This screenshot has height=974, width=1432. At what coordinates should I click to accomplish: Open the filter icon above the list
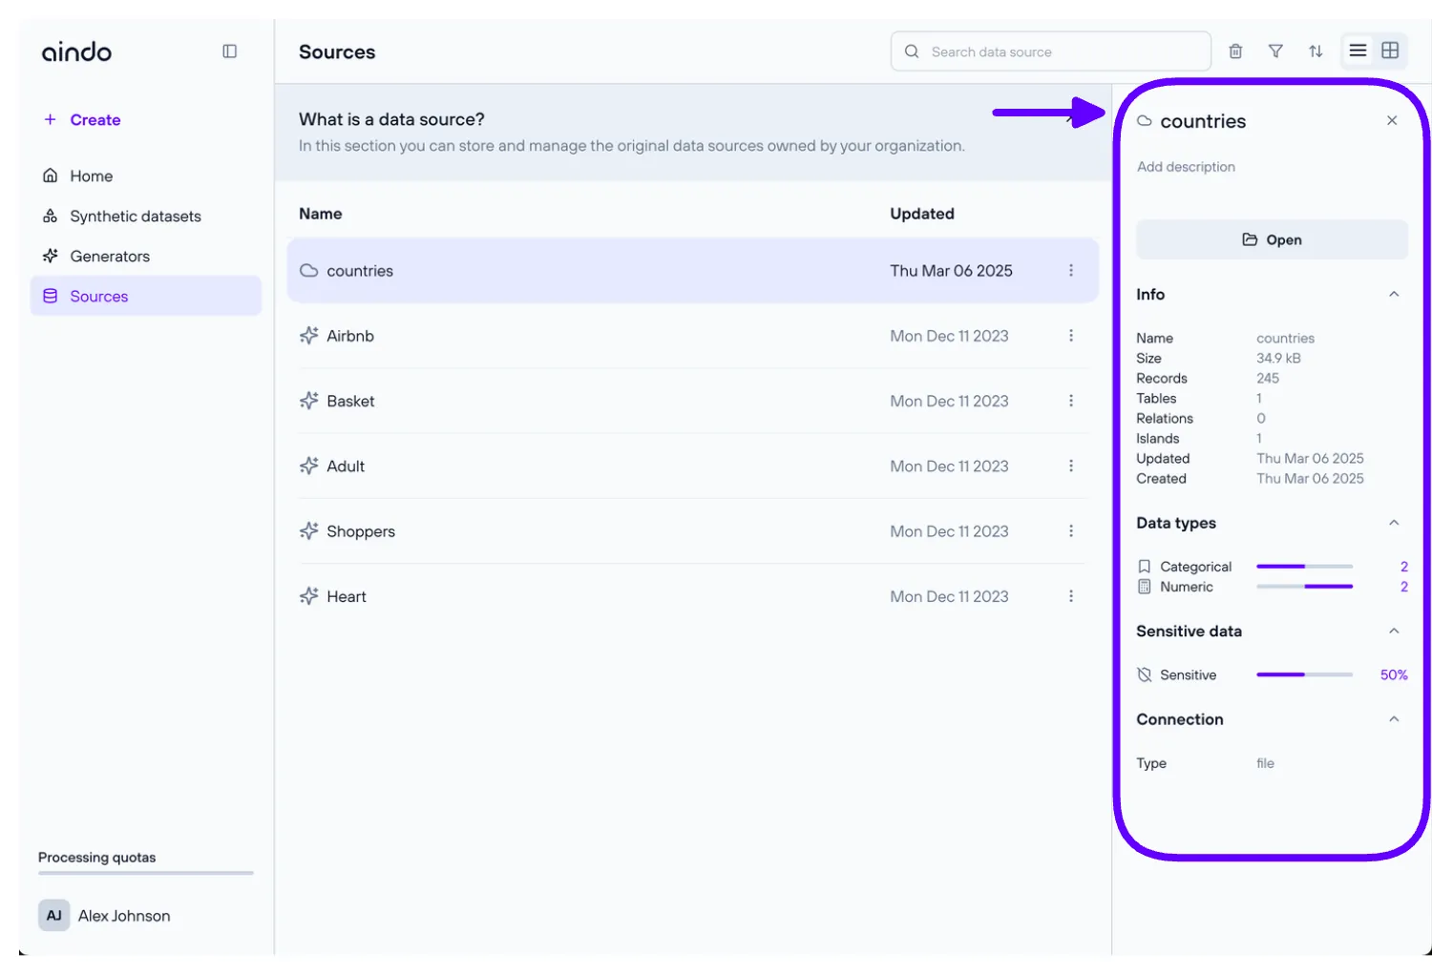click(x=1275, y=51)
